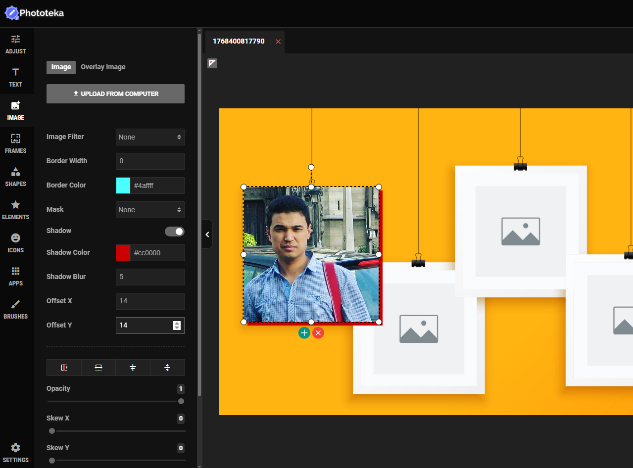Select the Text tool in sidebar

(x=16, y=77)
